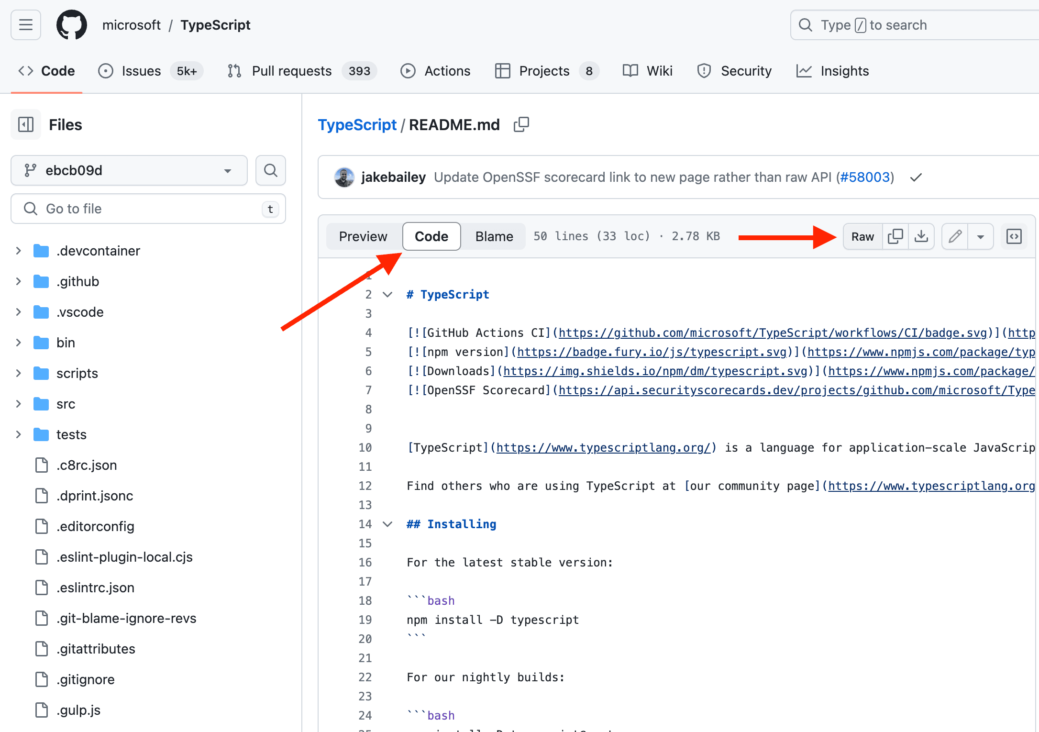Open the Pull requests tab
This screenshot has height=732, width=1039.
(x=302, y=71)
